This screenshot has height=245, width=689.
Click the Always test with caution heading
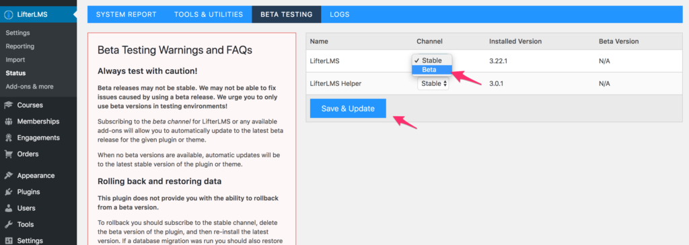pyautogui.click(x=147, y=71)
